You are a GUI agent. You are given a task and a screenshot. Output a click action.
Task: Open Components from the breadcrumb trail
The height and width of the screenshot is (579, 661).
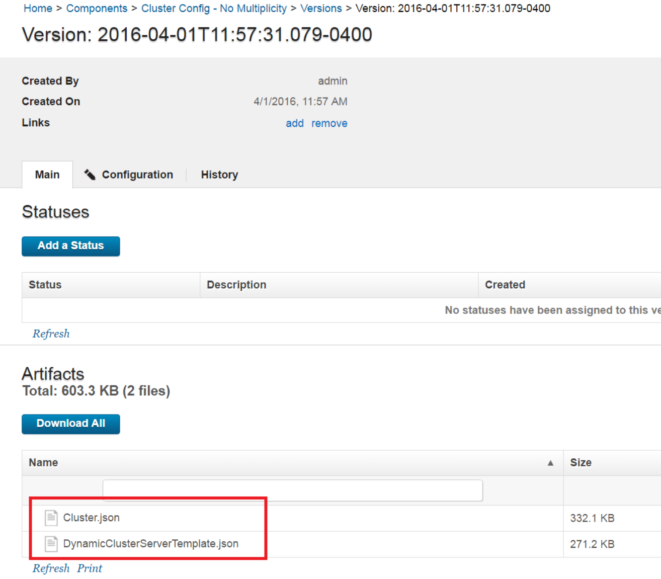coord(97,8)
